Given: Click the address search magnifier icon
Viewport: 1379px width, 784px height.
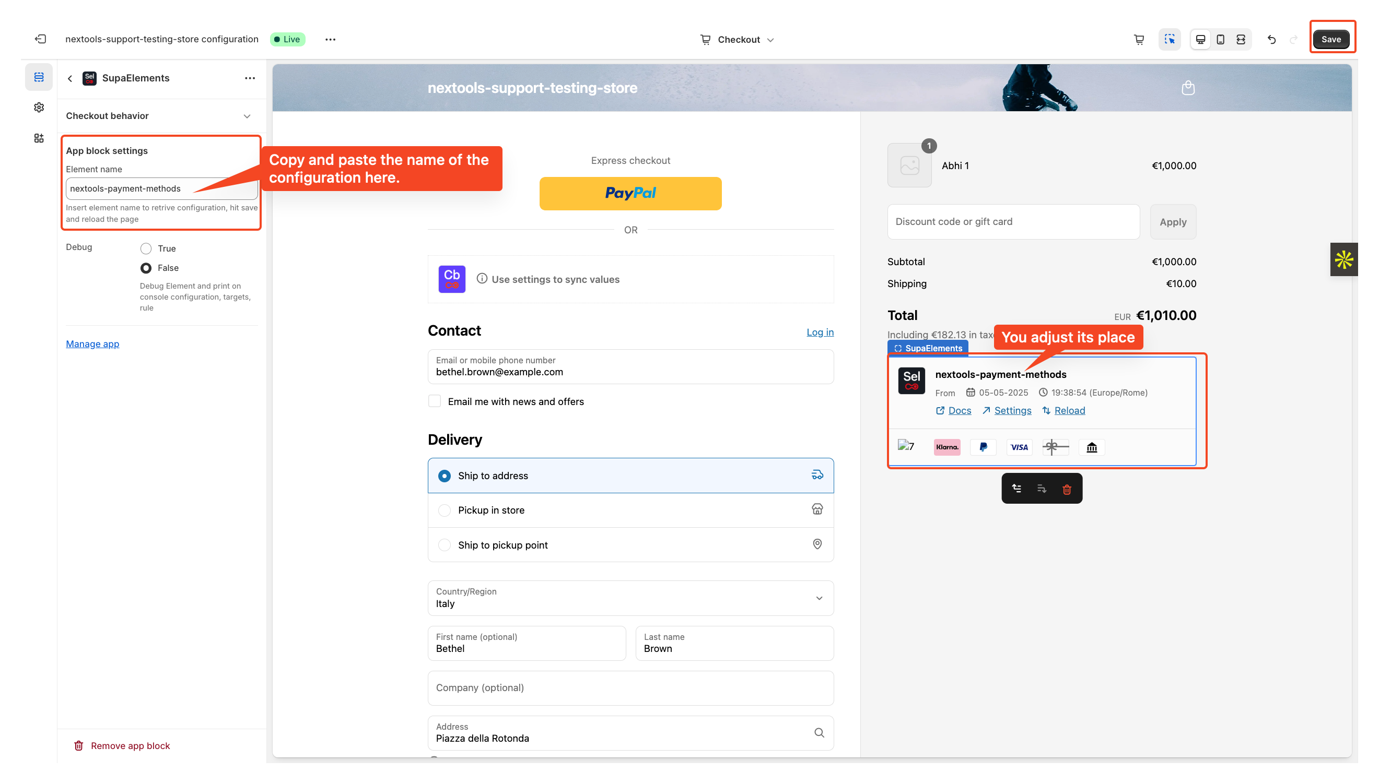Looking at the screenshot, I should [x=820, y=733].
